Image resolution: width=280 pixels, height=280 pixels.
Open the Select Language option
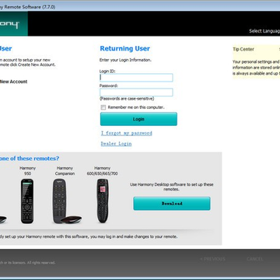coord(264,31)
